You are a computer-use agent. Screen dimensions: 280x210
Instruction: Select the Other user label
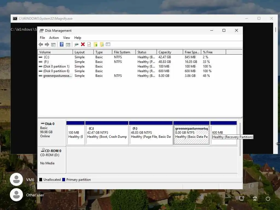[x=35, y=195]
